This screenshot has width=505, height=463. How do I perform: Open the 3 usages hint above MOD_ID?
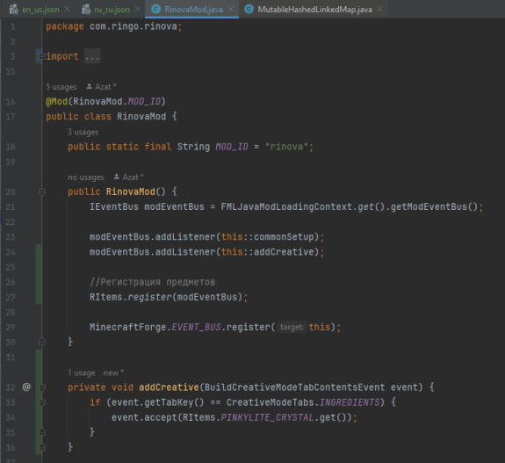tap(83, 132)
